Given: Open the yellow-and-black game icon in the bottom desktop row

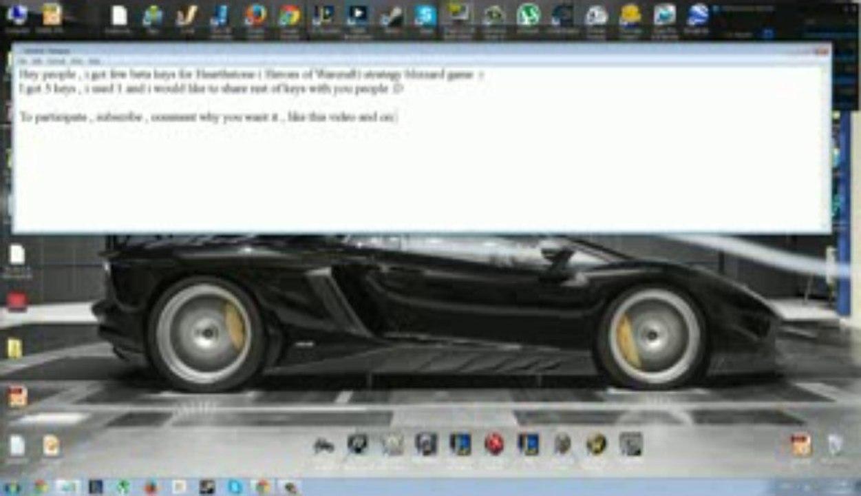Looking at the screenshot, I should pyautogui.click(x=597, y=444).
